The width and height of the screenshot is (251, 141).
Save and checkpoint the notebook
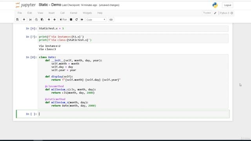click(17, 20)
